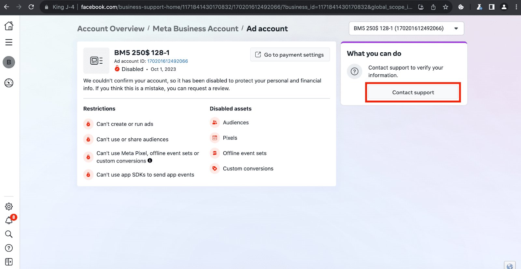This screenshot has width=521, height=269.
Task: Click the BM5 250$ 128-1 account title
Action: (x=142, y=53)
